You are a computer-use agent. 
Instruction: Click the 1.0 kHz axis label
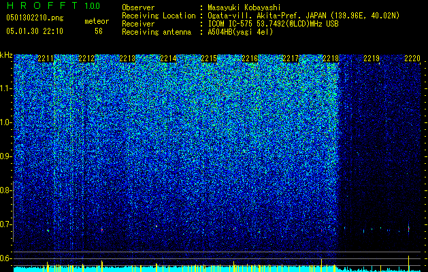click(6, 122)
